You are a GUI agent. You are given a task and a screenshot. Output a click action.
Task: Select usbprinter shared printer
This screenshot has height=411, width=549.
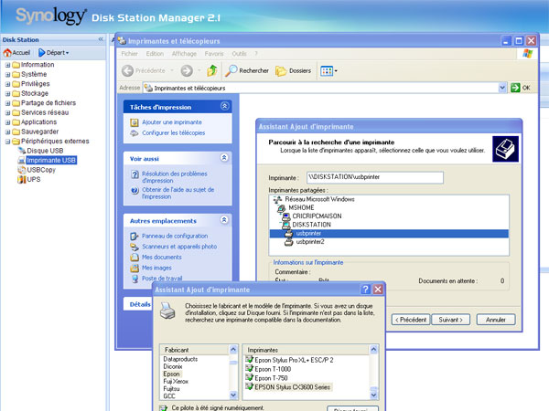(389, 234)
